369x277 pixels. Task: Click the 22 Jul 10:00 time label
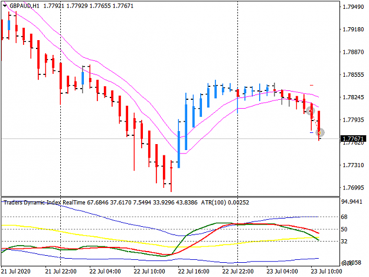click(x=149, y=271)
